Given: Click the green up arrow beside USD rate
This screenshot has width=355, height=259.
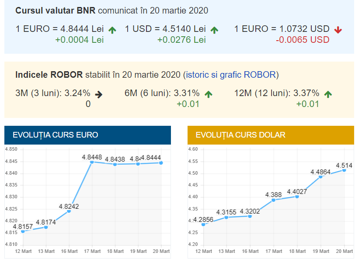Looking at the screenshot, I should pos(214,30).
